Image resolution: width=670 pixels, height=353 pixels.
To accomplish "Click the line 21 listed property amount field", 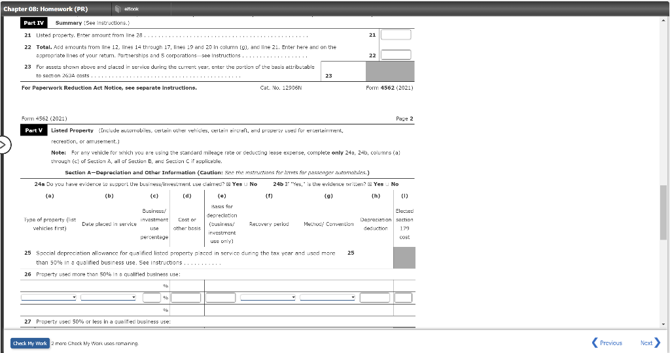I will (396, 35).
